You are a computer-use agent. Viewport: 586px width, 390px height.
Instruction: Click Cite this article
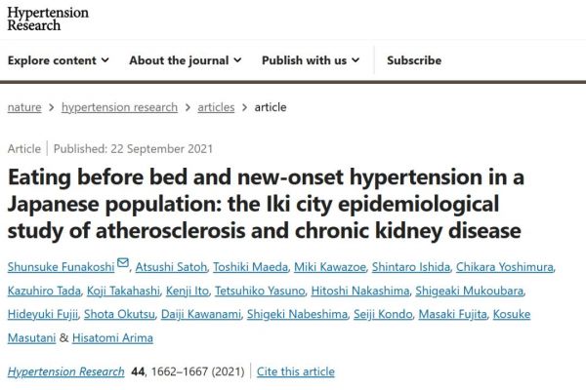coord(296,371)
